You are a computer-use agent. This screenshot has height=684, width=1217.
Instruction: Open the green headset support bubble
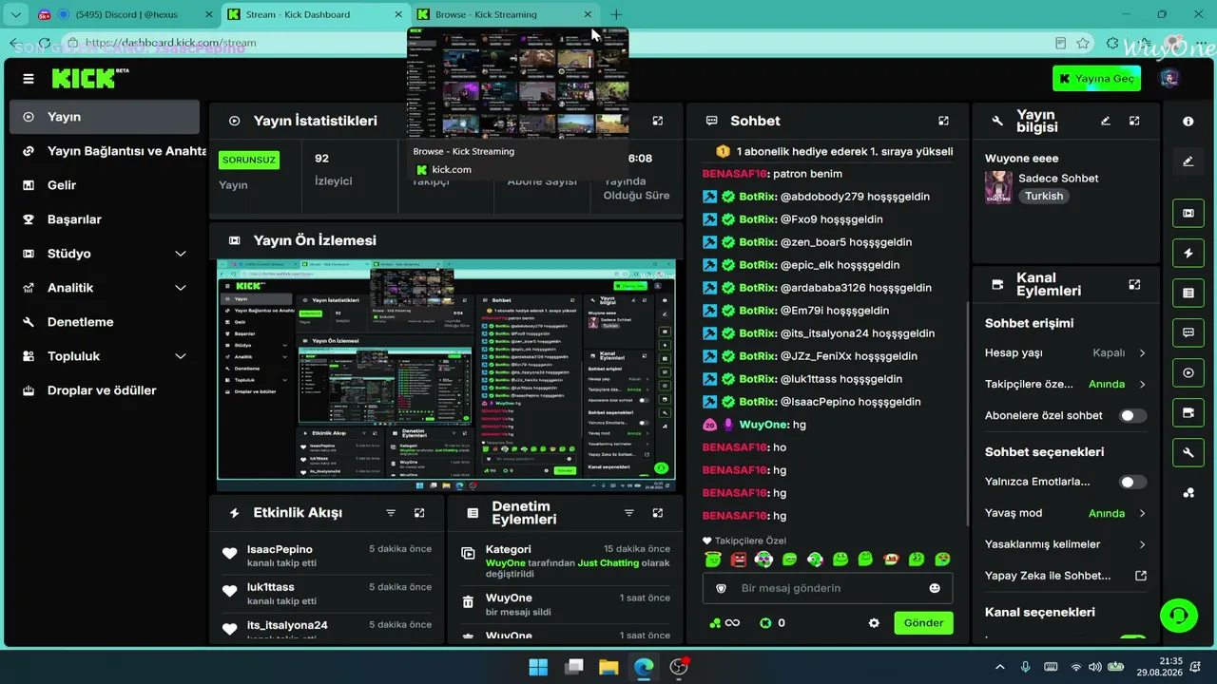click(x=1179, y=616)
